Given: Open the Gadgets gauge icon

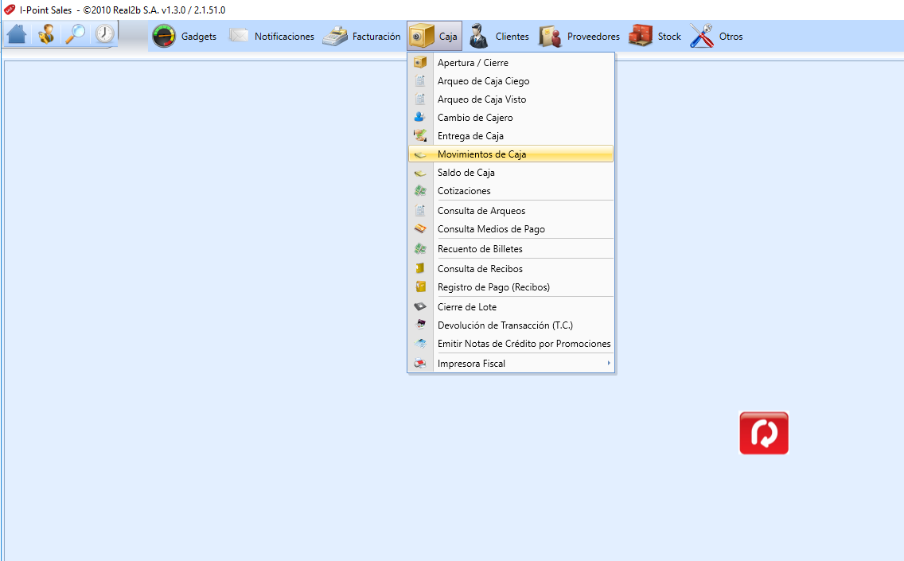Looking at the screenshot, I should coord(164,37).
